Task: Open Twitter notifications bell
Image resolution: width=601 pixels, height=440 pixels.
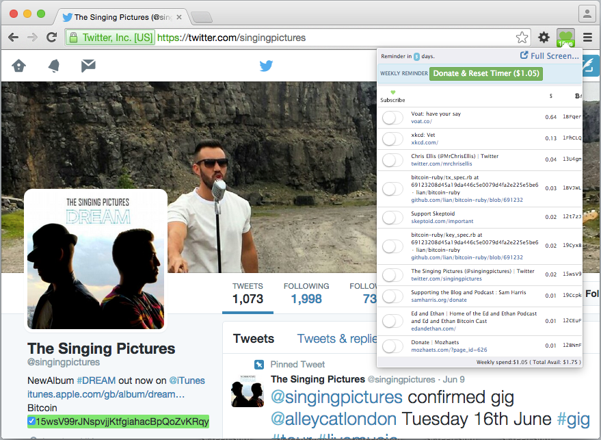Action: (x=53, y=66)
